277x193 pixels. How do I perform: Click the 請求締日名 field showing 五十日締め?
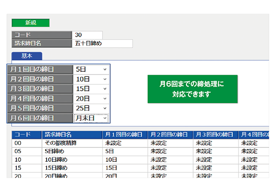coord(102,43)
